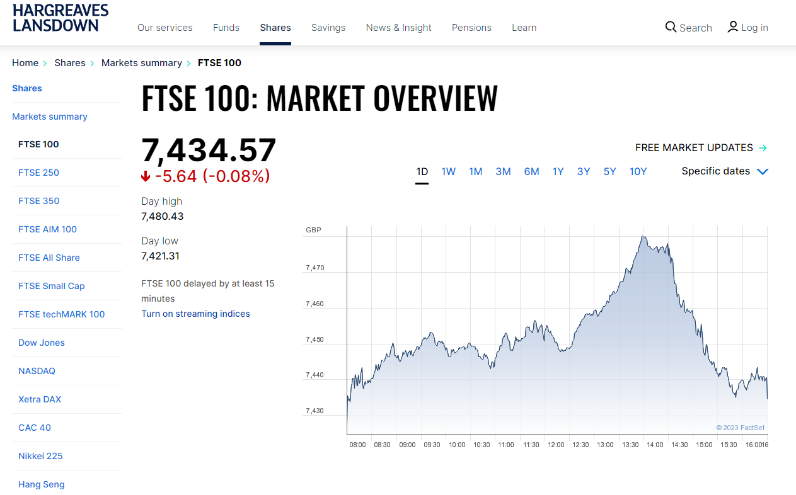This screenshot has width=796, height=495.
Task: Go to Shares breadcrumb link
Action: pos(70,63)
